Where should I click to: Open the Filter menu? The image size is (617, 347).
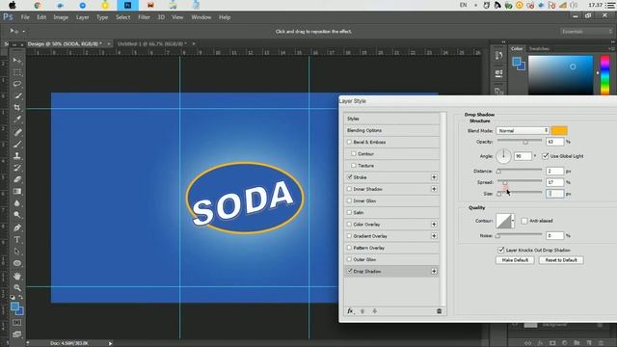tap(144, 17)
